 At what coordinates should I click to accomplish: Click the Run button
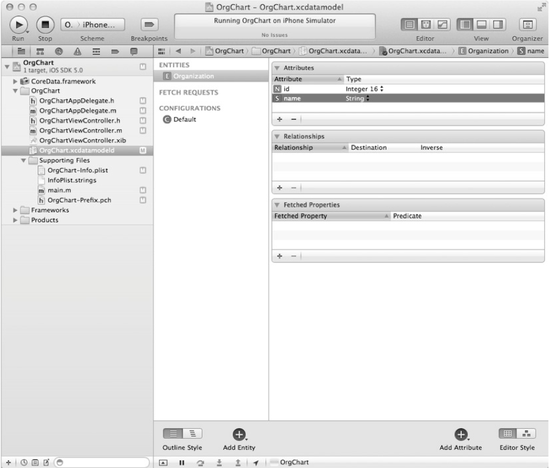[19, 25]
